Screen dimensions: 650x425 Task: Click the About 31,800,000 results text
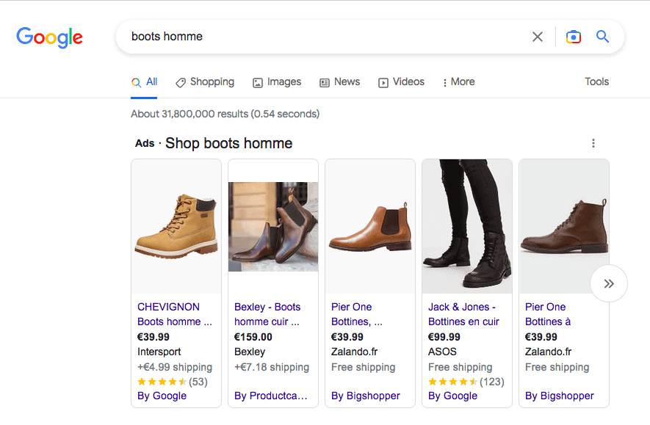click(x=225, y=114)
